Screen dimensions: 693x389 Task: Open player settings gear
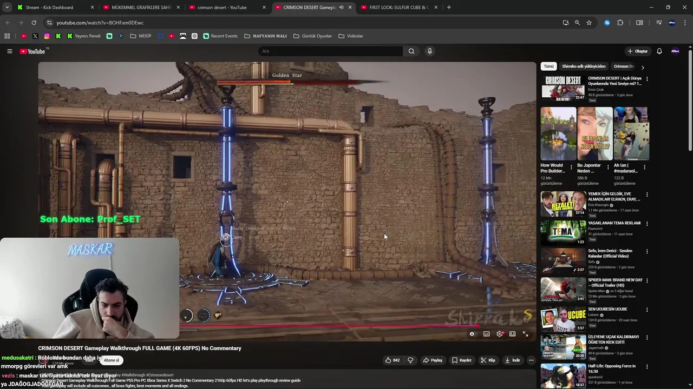(499, 334)
